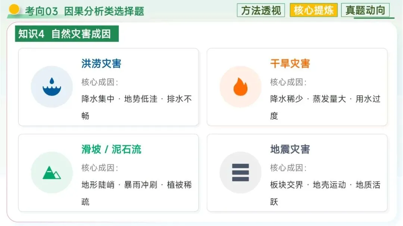This screenshot has width=403, height=226.
Task: Click 核心成因 label under 地震灾害
Action: pyautogui.click(x=288, y=168)
